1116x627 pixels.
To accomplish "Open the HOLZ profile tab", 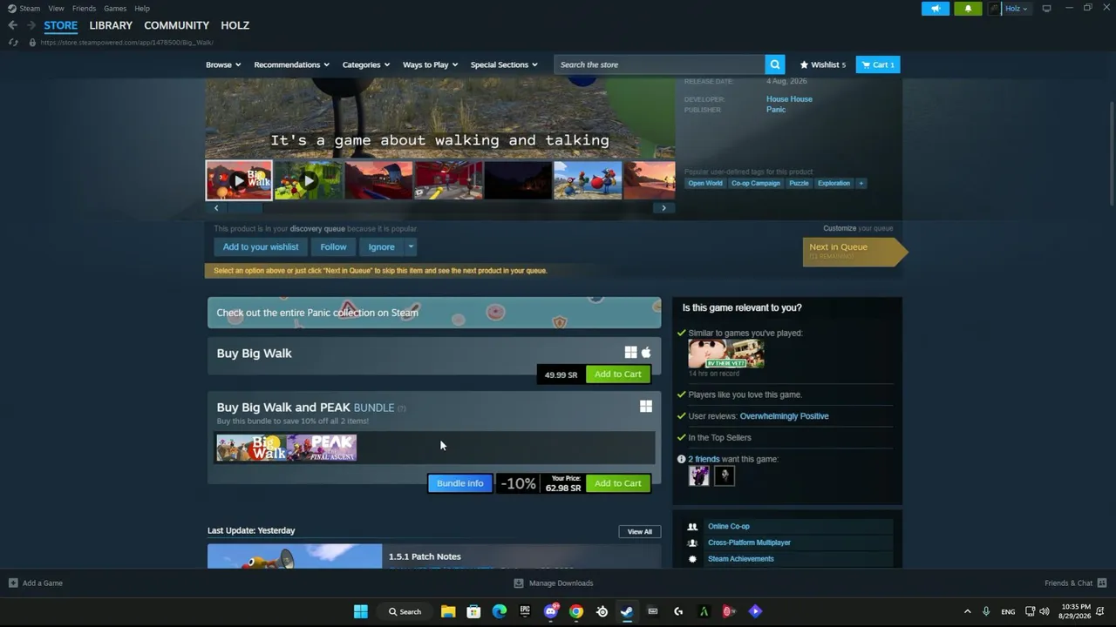I will pos(235,25).
